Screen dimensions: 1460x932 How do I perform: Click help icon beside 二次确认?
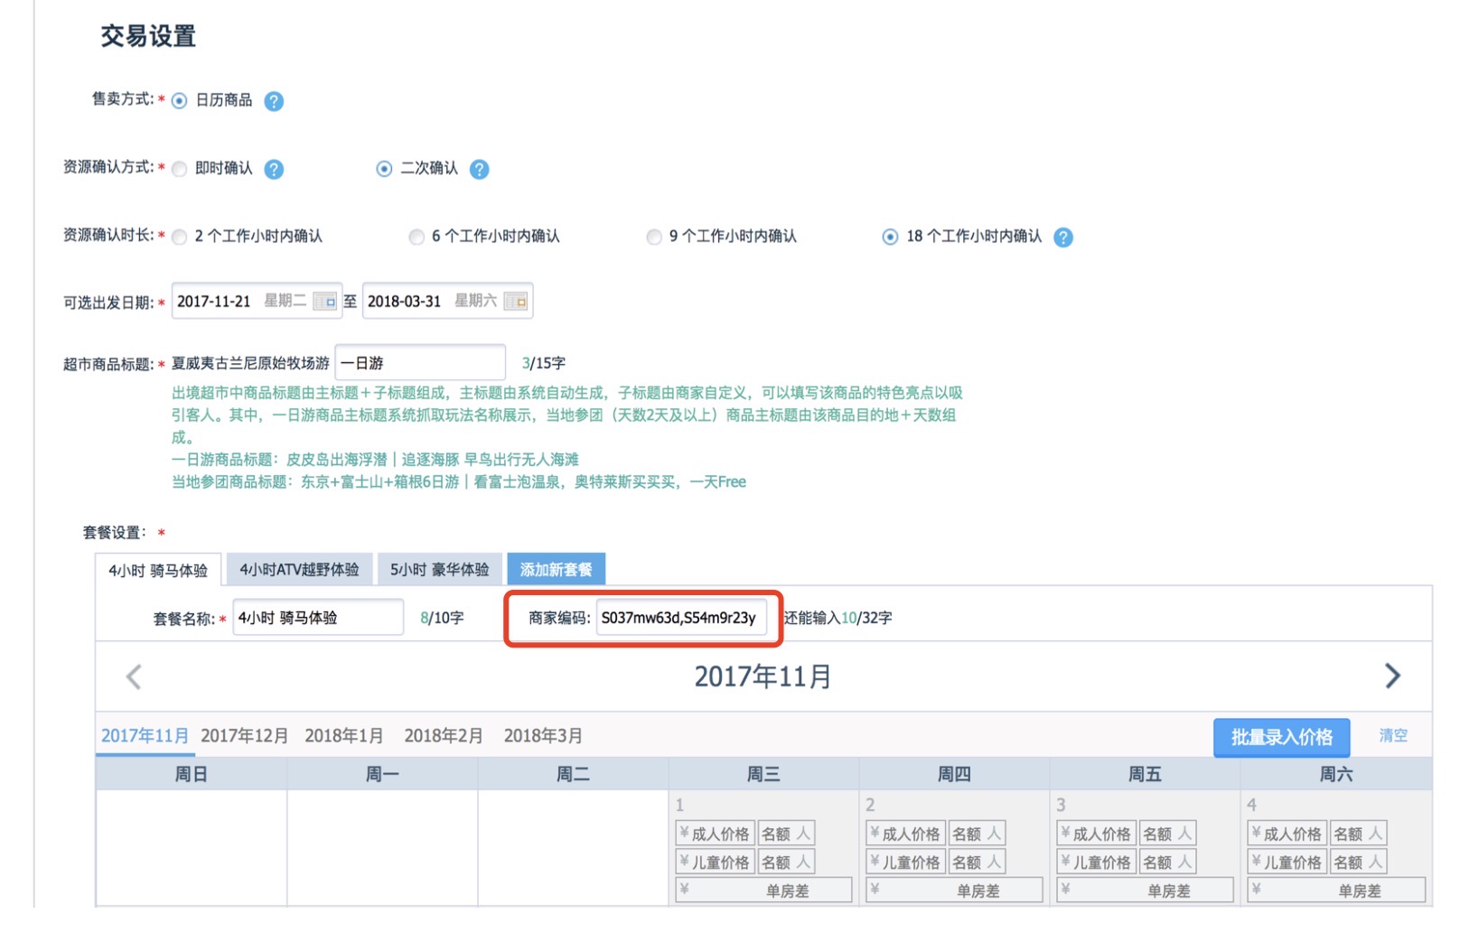click(x=480, y=170)
